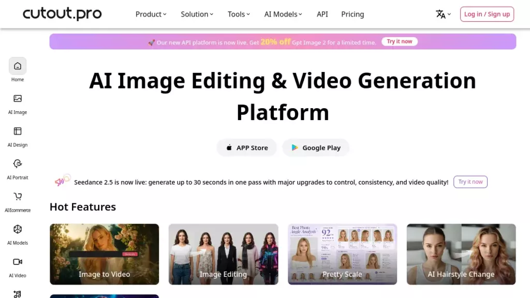
Task: Open the AI Video camera icon
Action: 18,262
